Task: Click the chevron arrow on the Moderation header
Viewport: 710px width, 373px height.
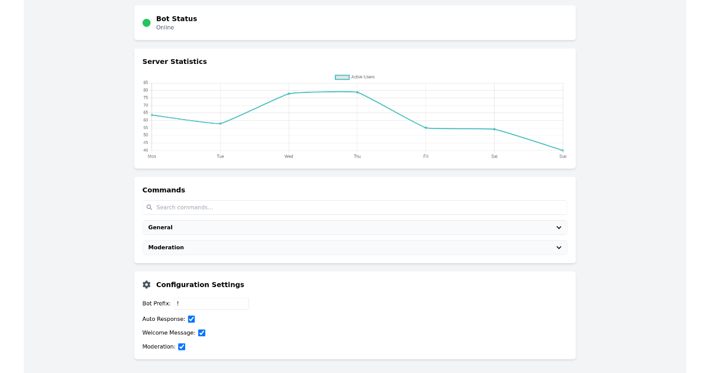Action: (x=559, y=247)
